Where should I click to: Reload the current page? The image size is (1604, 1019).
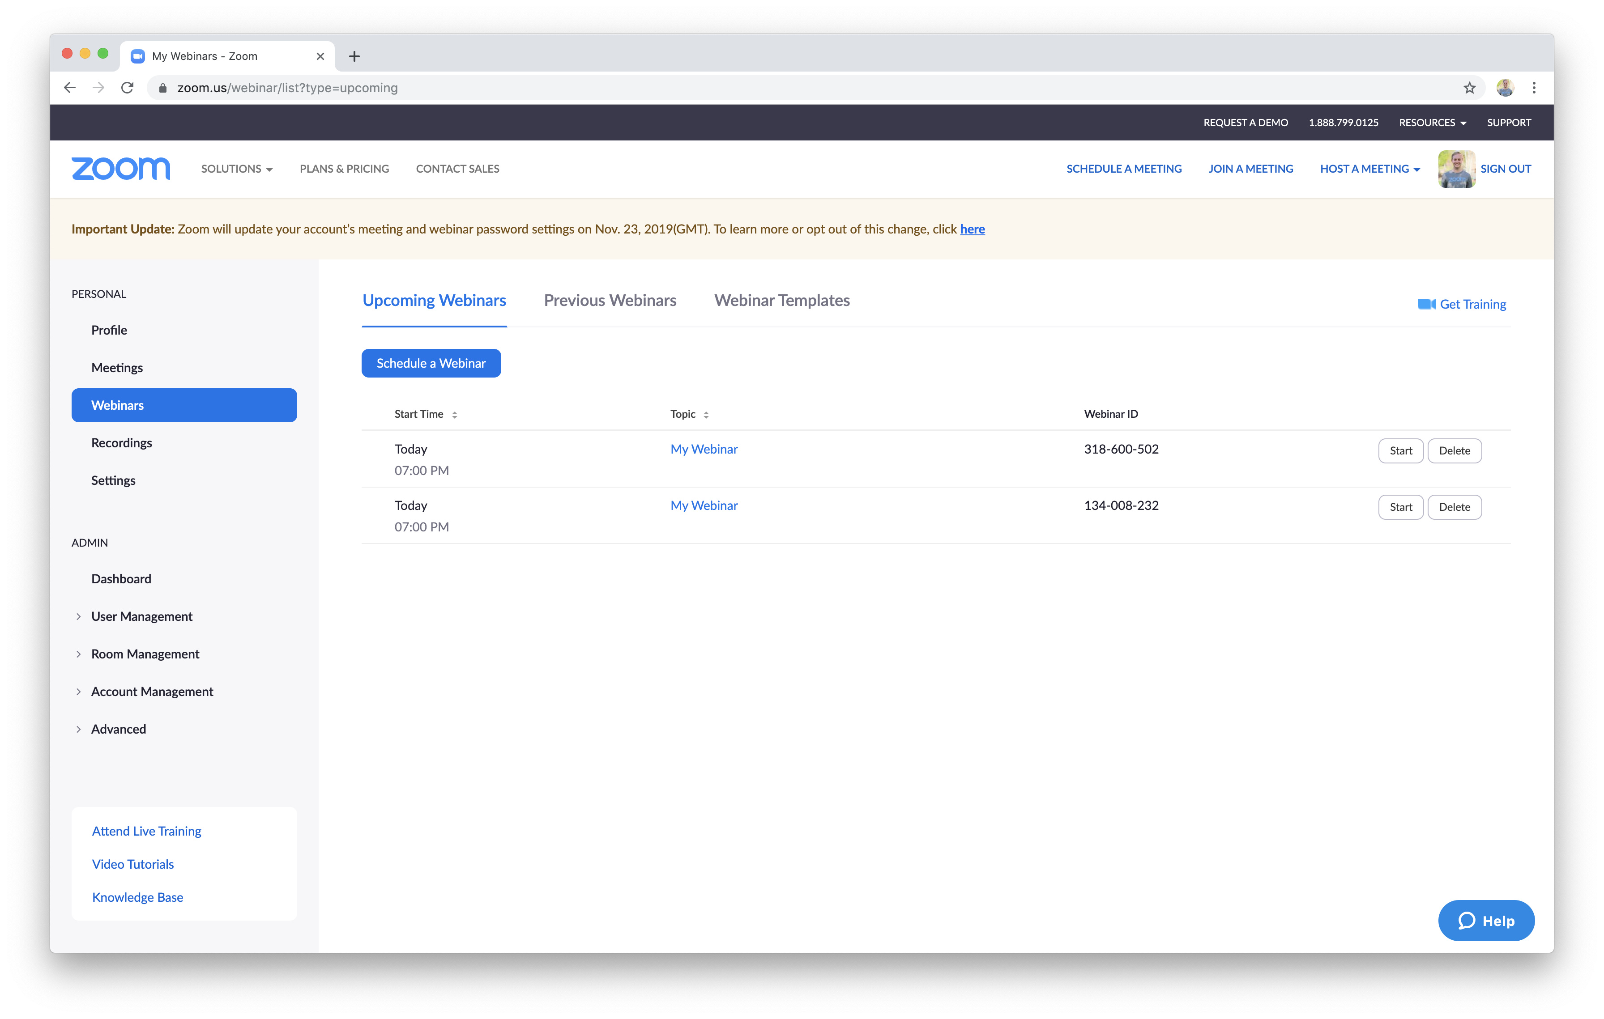(127, 88)
